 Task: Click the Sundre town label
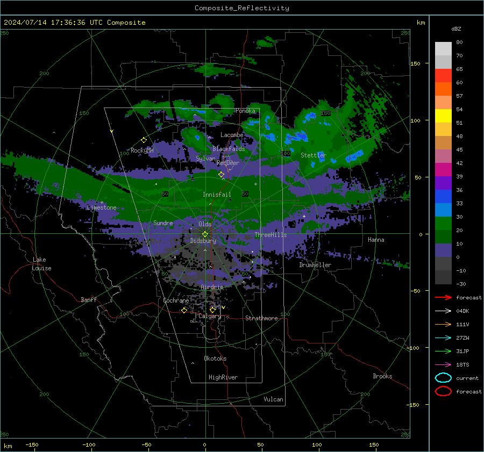coord(163,223)
